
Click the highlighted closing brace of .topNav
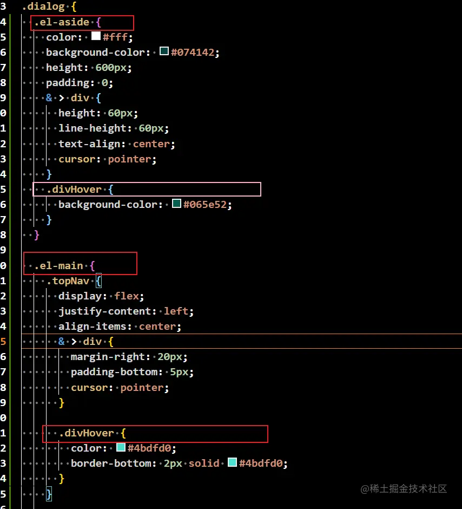coord(49,494)
